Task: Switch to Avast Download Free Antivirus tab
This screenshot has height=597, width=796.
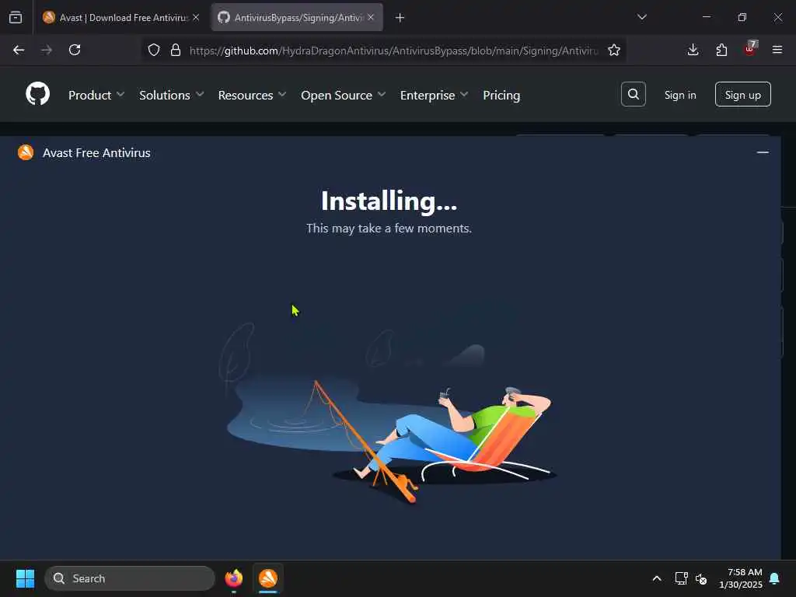Action: point(120,17)
